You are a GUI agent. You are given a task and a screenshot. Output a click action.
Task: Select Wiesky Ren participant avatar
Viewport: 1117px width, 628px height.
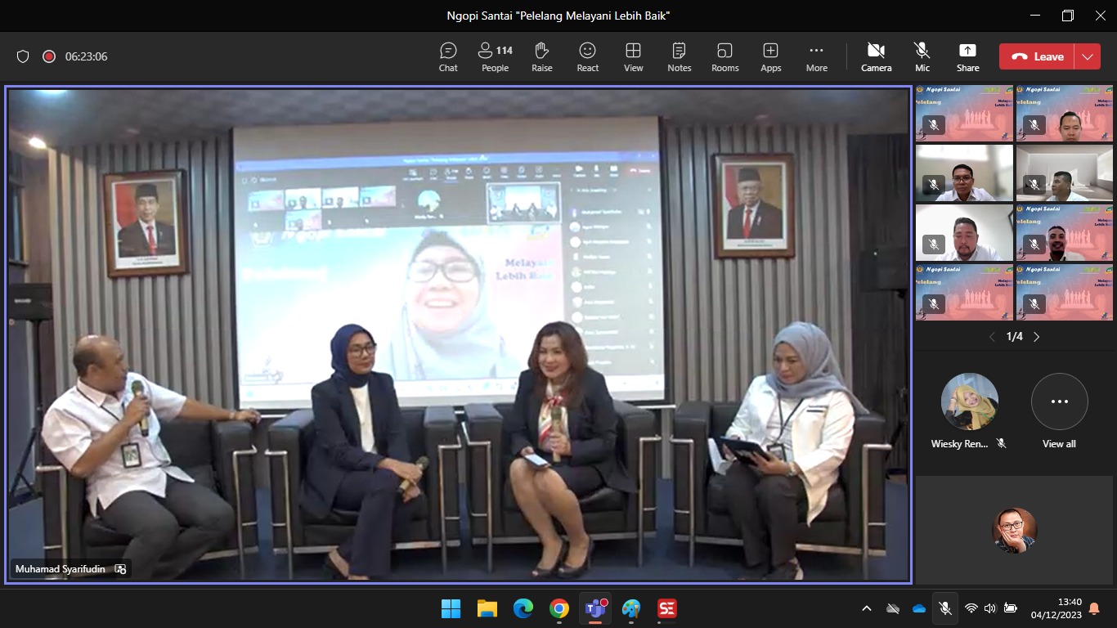(x=969, y=401)
